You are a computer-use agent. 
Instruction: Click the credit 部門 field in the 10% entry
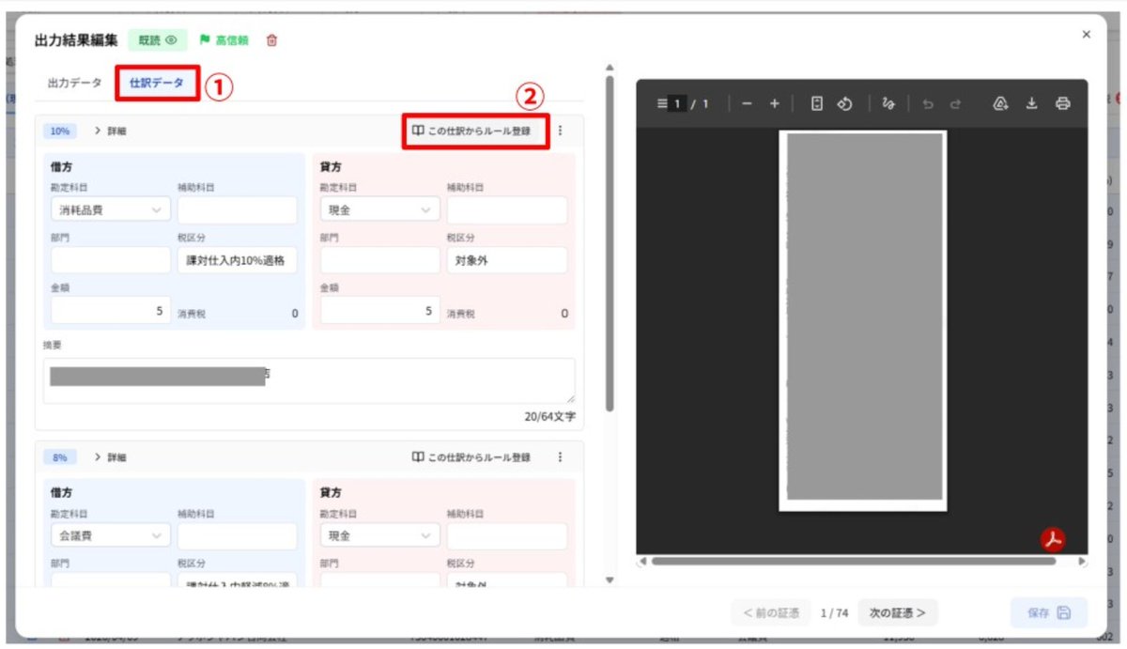(x=379, y=260)
